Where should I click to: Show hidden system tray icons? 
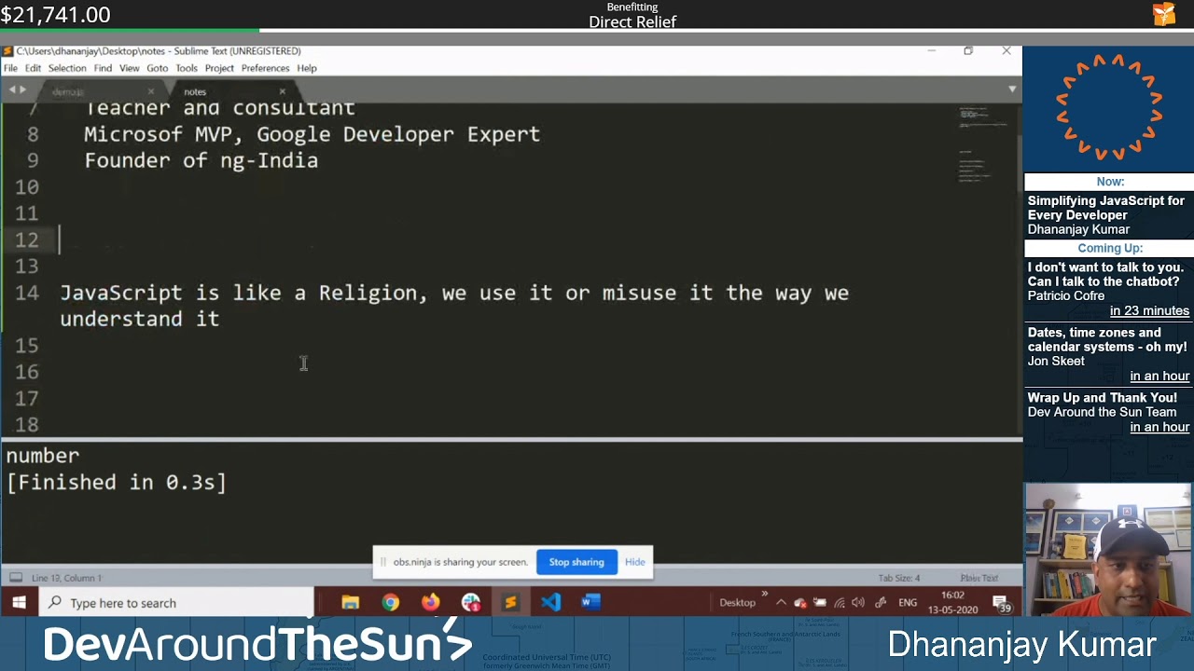click(781, 603)
